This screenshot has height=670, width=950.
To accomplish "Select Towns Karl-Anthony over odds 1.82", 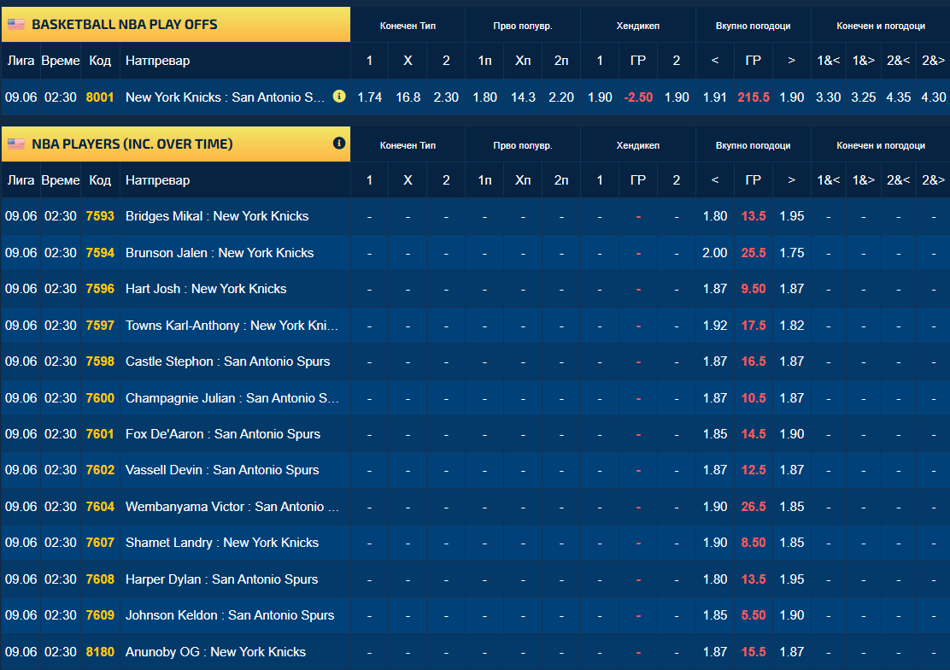I will pyautogui.click(x=791, y=326).
